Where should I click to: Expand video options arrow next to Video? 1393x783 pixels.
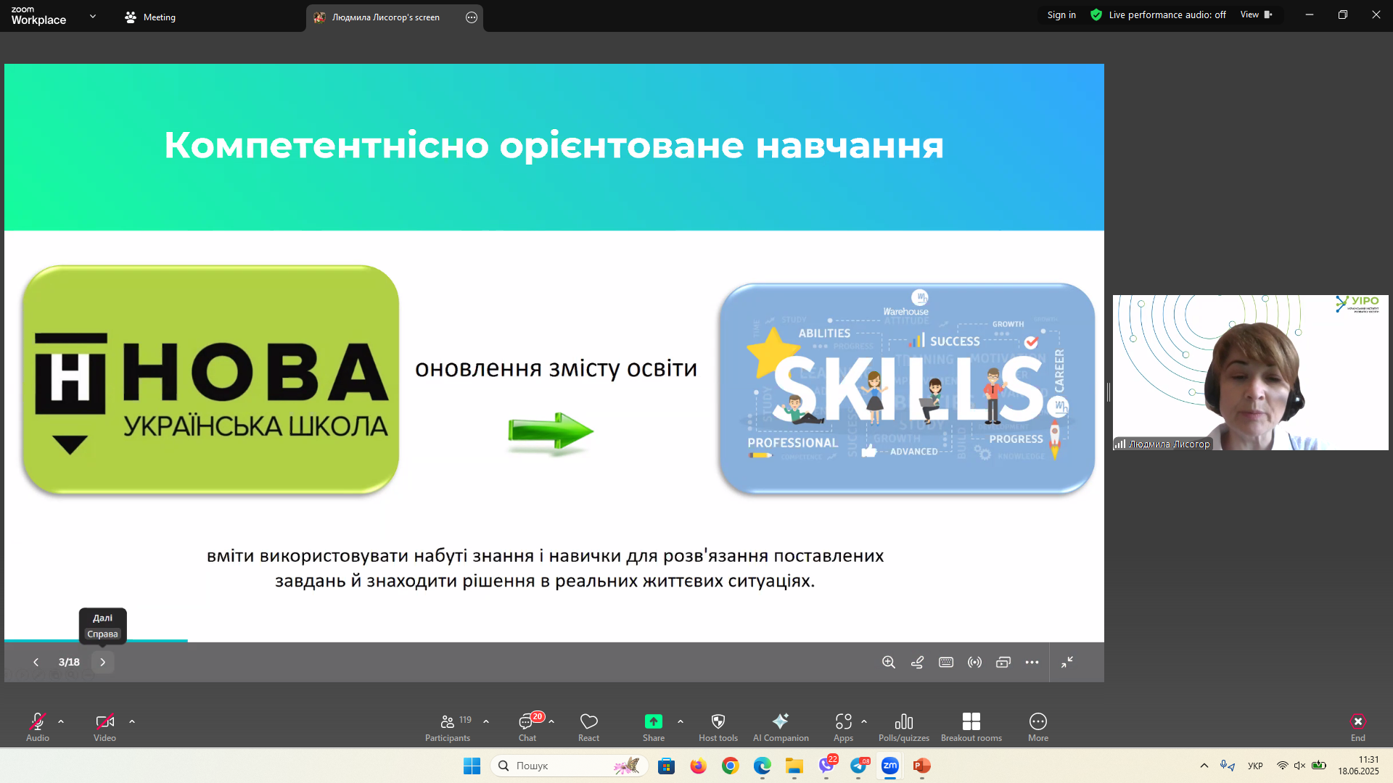tap(132, 721)
